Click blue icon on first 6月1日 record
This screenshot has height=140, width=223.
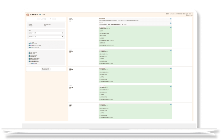(x=171, y=18)
